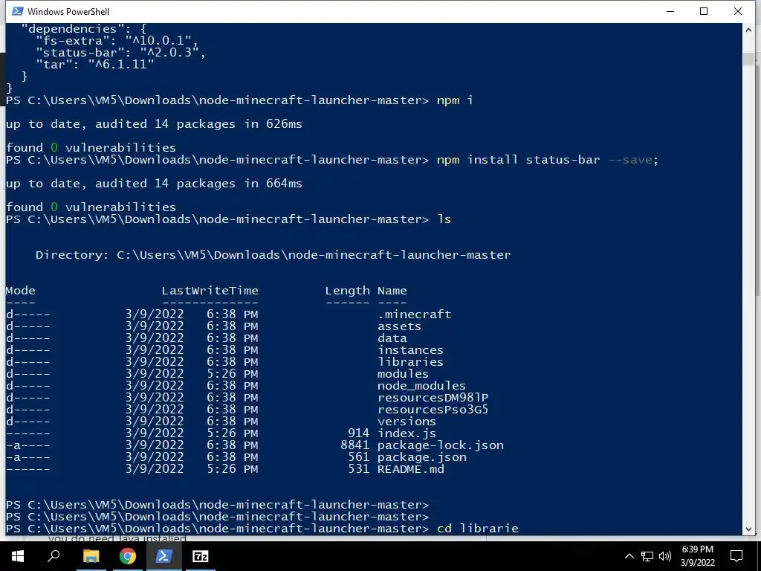Click the Directory path line
Image resolution: width=761 pixels, height=571 pixels.
273,255
